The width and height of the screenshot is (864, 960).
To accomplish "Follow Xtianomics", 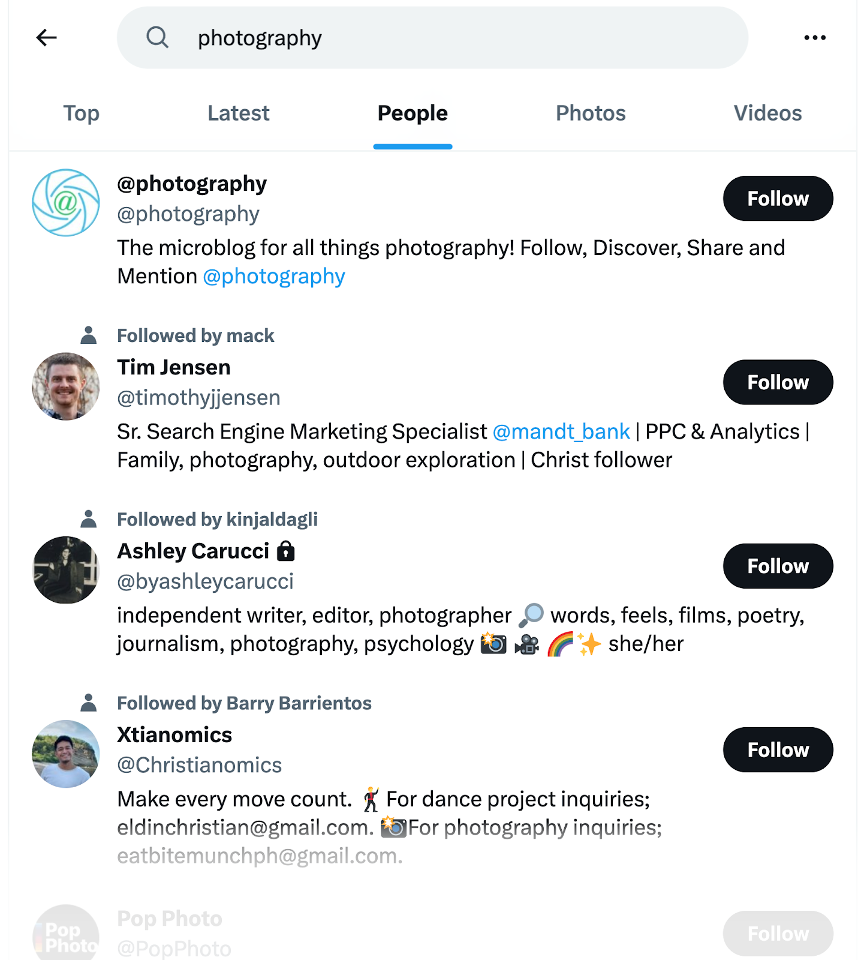I will click(778, 749).
